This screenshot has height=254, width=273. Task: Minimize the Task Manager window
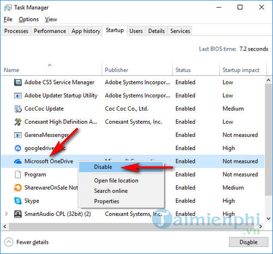[219, 8]
